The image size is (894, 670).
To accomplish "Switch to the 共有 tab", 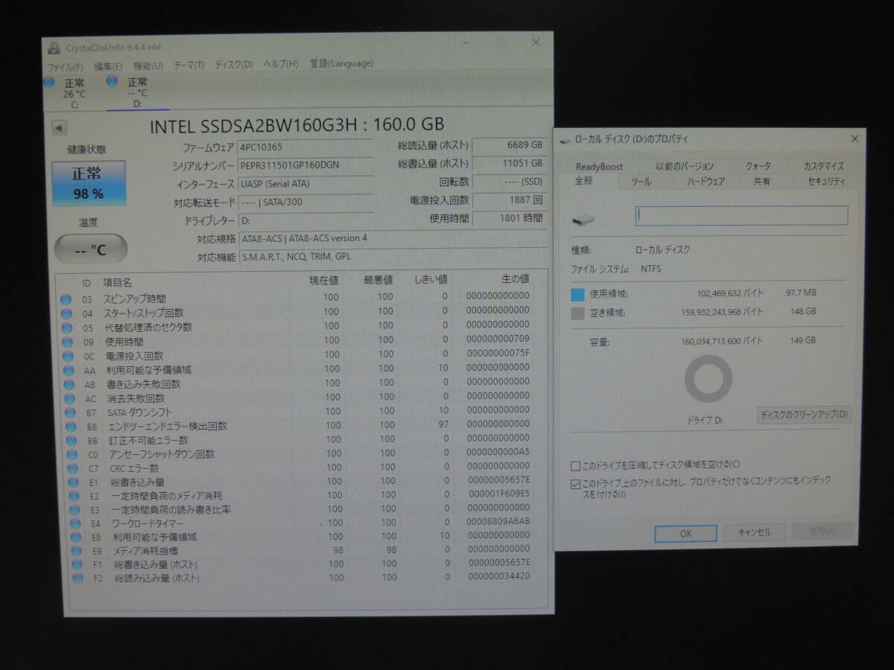I will click(761, 182).
